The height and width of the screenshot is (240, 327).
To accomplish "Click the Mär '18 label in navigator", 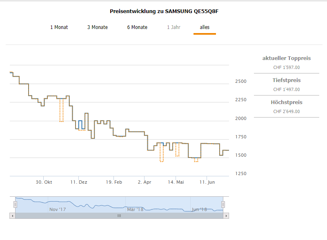I will 135,209.
